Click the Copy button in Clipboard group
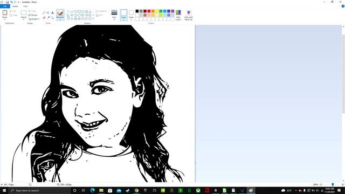The image size is (345, 194). pos(13,15)
